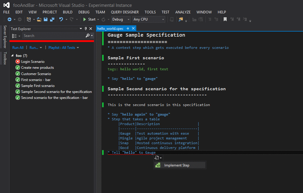Viewport: 303px width, 193px height.
Task: Select the failed Login Scenario test
Action: pyautogui.click(x=33, y=62)
